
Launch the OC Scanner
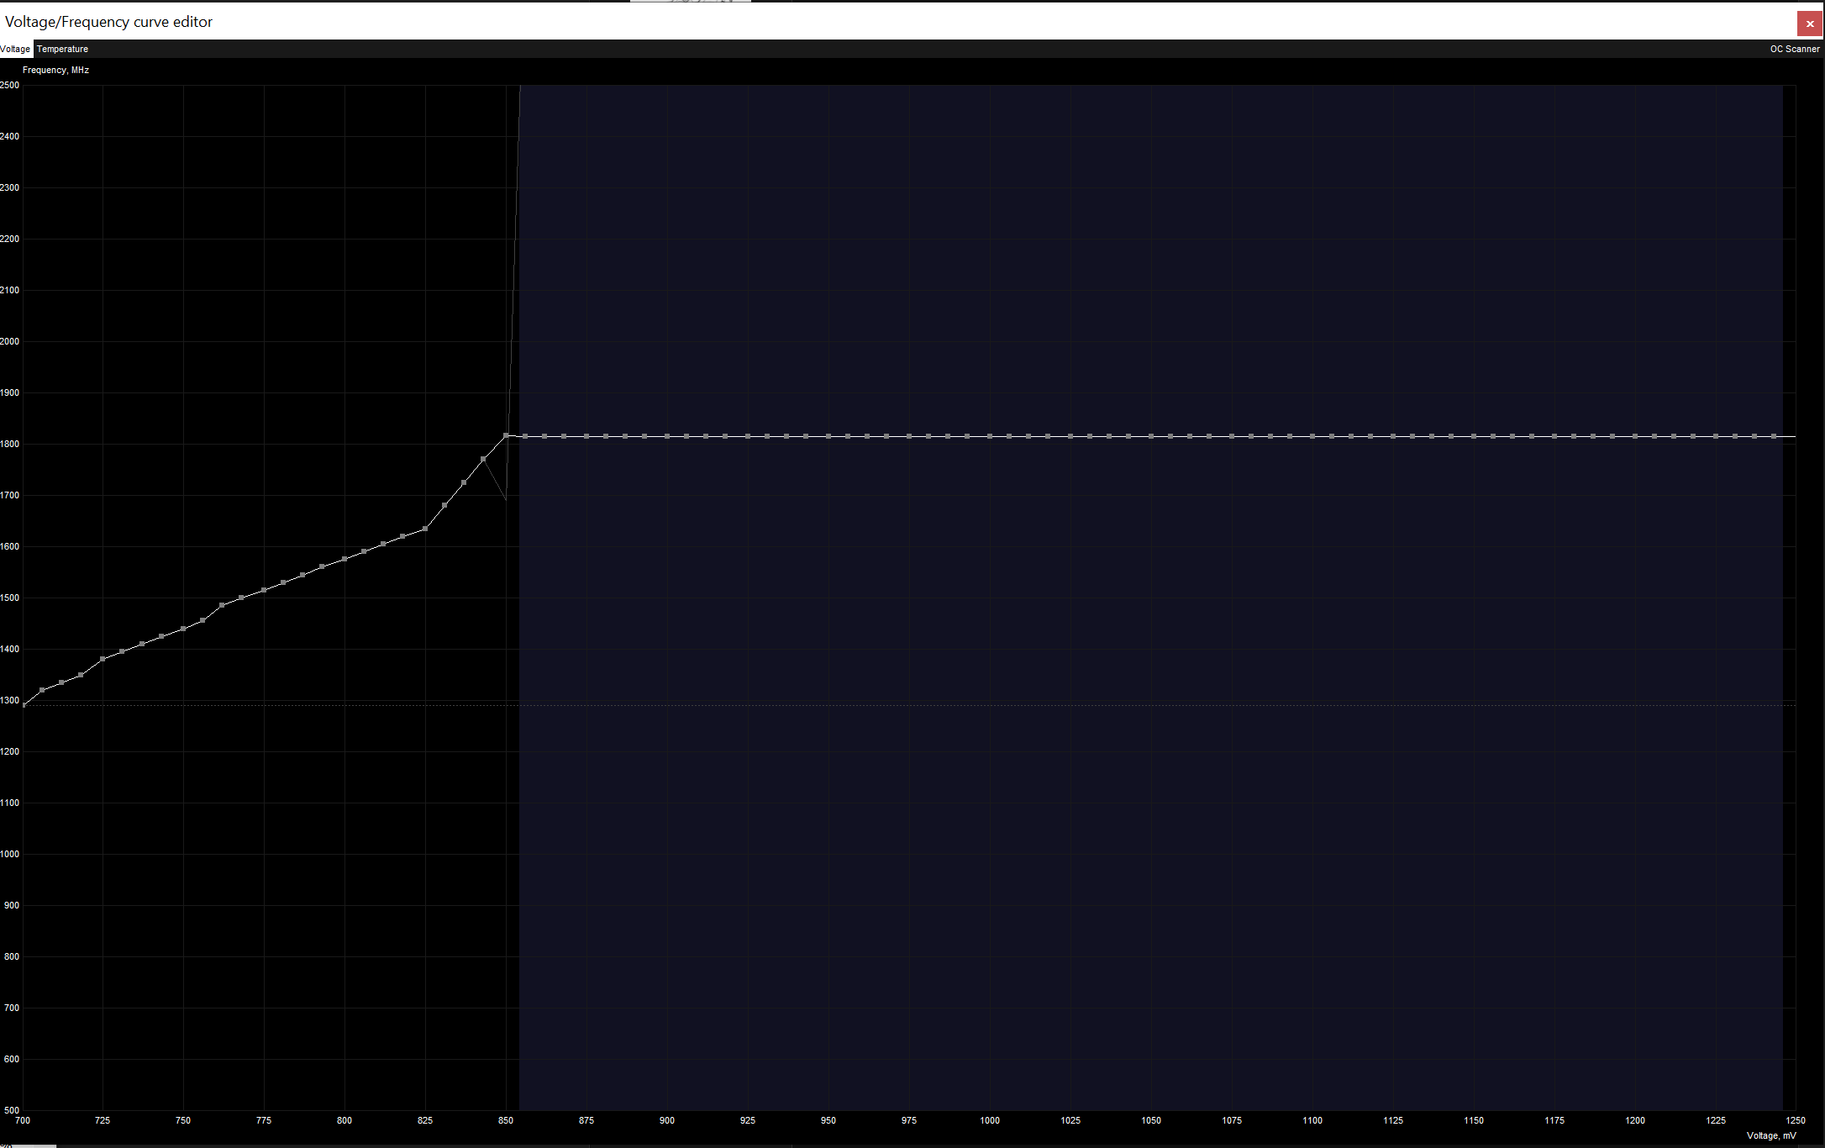[1794, 49]
